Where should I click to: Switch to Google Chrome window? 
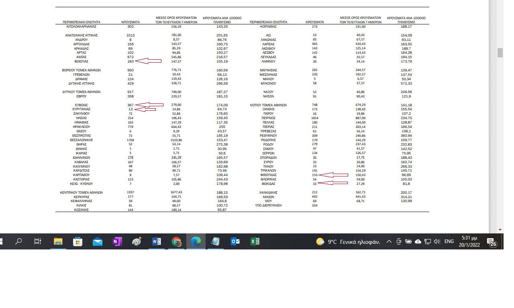pos(176,241)
